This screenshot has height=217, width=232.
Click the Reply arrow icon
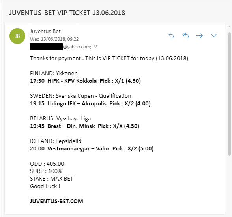(x=171, y=36)
